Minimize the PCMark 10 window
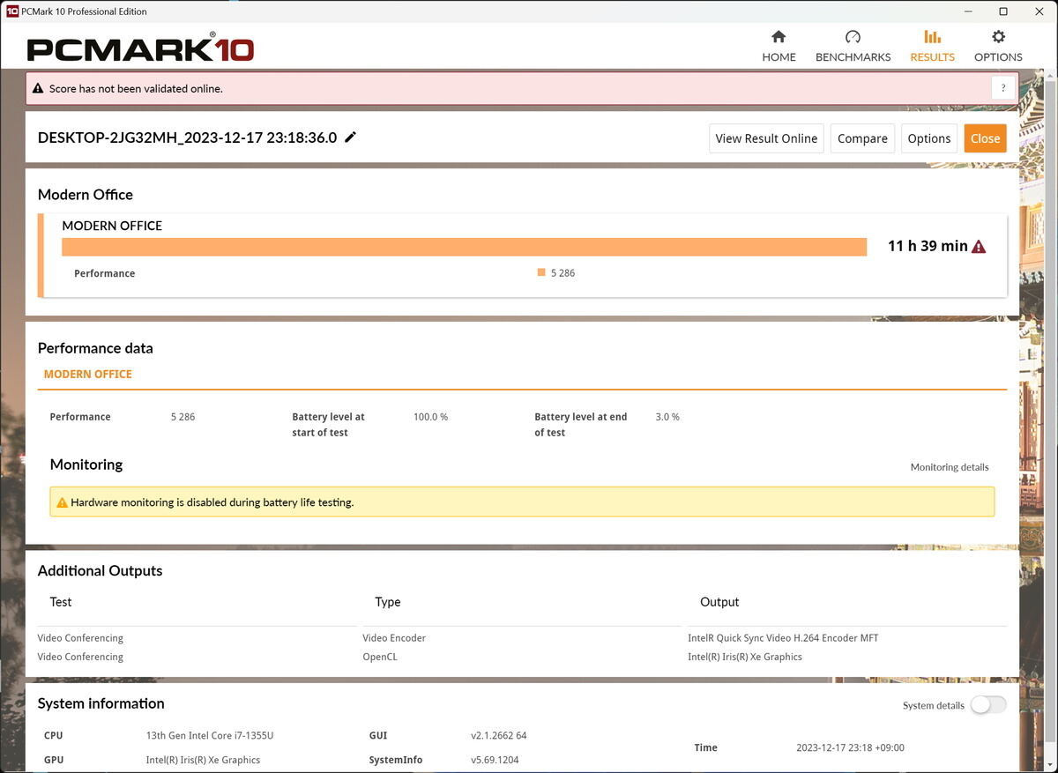 (x=968, y=11)
